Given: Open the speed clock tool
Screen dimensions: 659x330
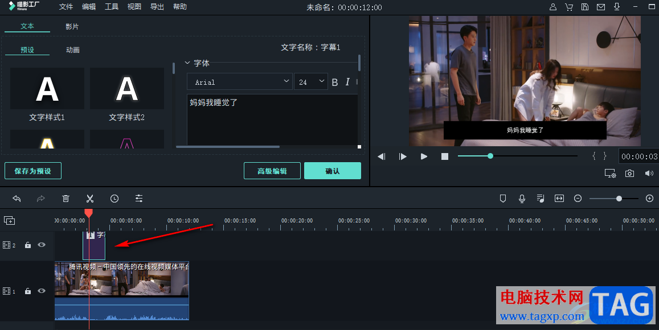Looking at the screenshot, I should pyautogui.click(x=114, y=199).
